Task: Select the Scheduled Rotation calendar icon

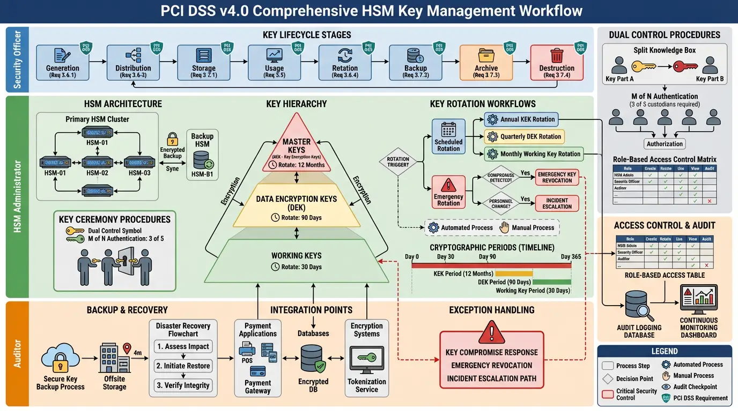Action: (448, 130)
